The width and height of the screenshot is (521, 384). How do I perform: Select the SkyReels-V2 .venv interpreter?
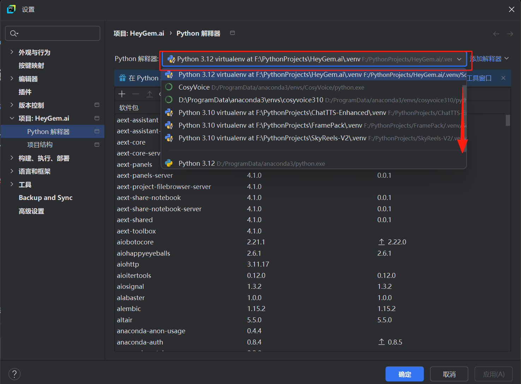tap(313, 138)
